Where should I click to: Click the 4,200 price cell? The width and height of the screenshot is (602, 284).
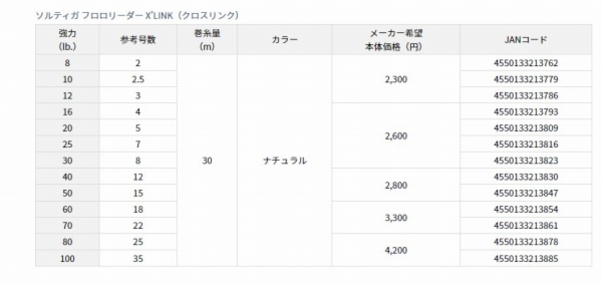[396, 250]
